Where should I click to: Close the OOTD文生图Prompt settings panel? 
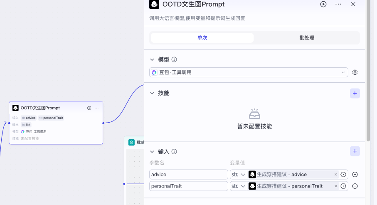click(353, 4)
